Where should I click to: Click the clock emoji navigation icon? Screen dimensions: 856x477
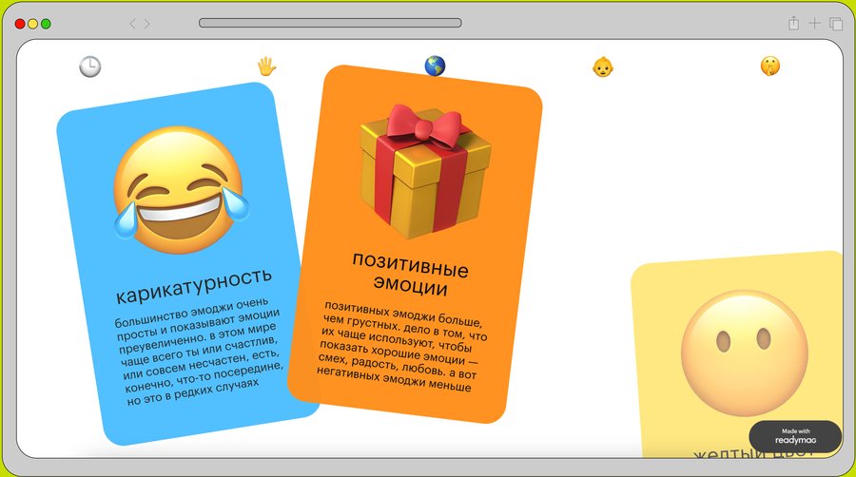pyautogui.click(x=90, y=67)
